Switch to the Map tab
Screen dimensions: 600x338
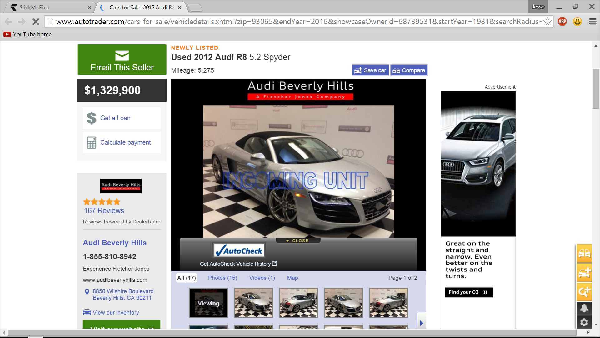(292, 278)
